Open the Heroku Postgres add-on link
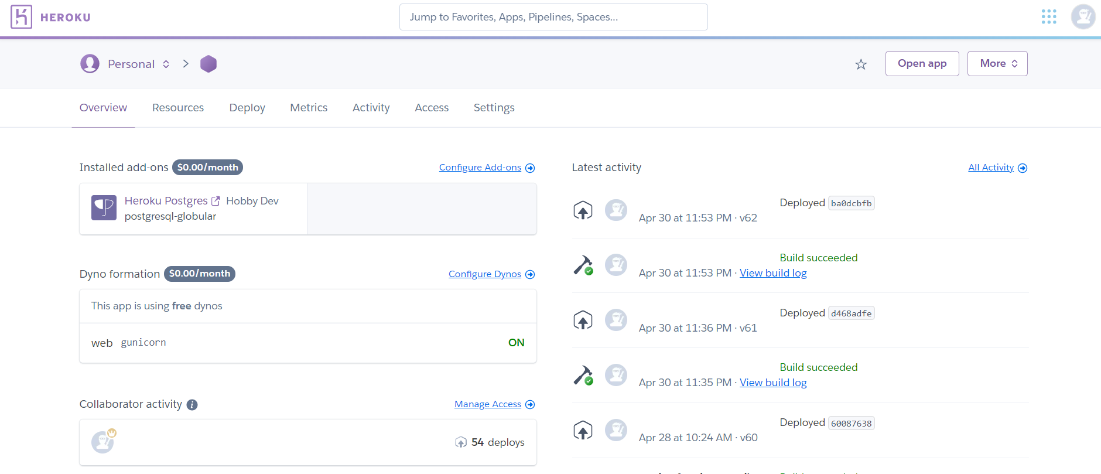The image size is (1101, 474). point(166,201)
